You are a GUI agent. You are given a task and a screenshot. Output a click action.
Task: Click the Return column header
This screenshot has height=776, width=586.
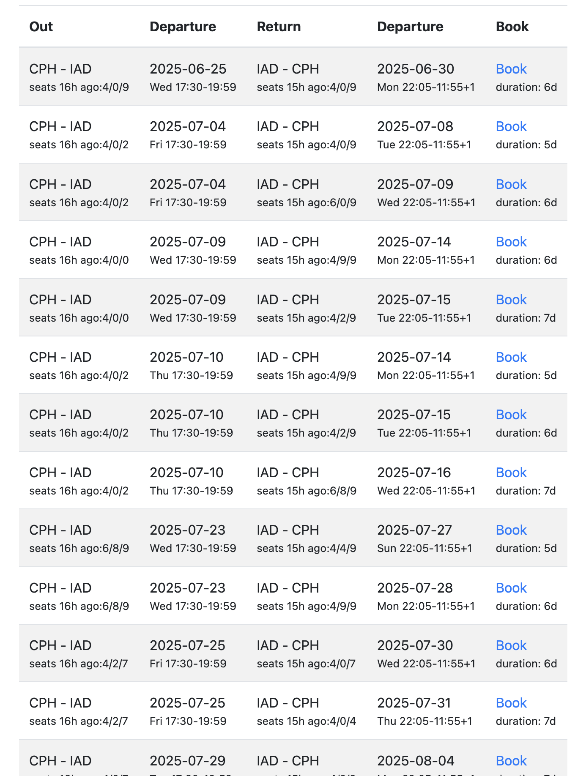279,27
